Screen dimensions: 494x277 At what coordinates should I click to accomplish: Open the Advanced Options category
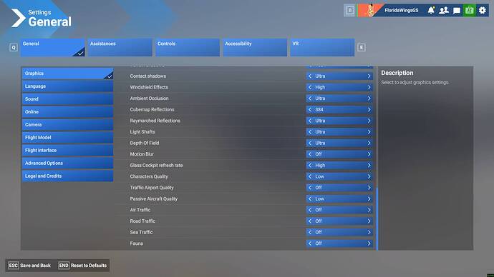tap(67, 163)
